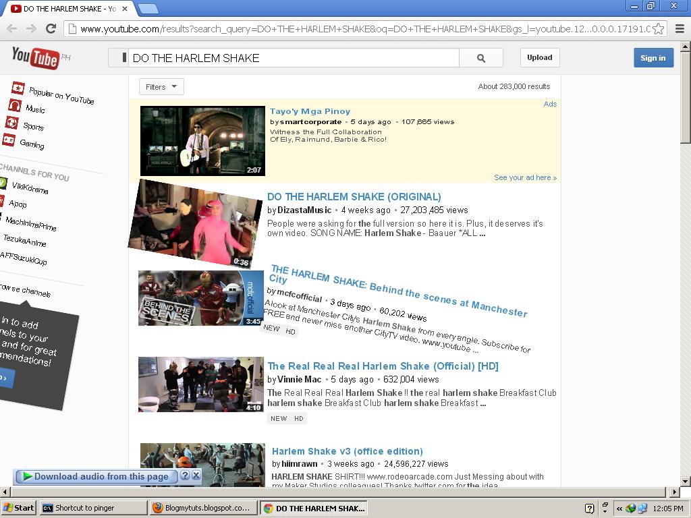Click the pink suit Harlem Shake thumbnail
This screenshot has height=518, width=691.
click(195, 224)
